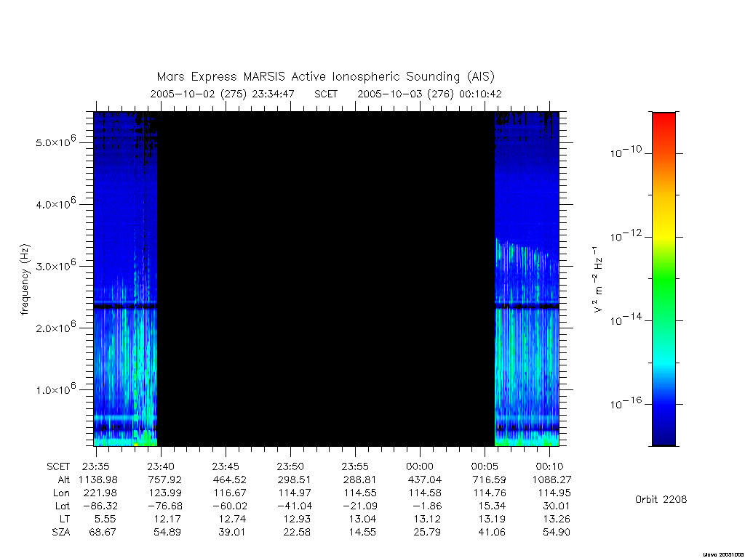Click the longitude value '116.67'
This screenshot has height=558, width=745.
click(230, 493)
